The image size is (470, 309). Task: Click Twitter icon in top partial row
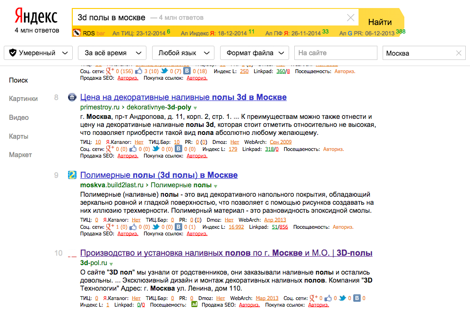pyautogui.click(x=164, y=71)
